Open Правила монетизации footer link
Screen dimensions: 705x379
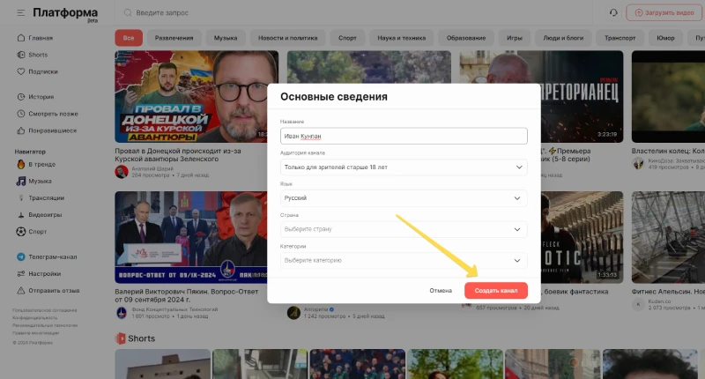point(35,333)
